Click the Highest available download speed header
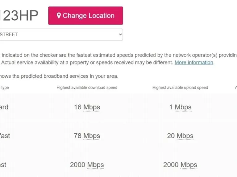Image resolution: width=237 pixels, height=177 pixels. coord(87,88)
